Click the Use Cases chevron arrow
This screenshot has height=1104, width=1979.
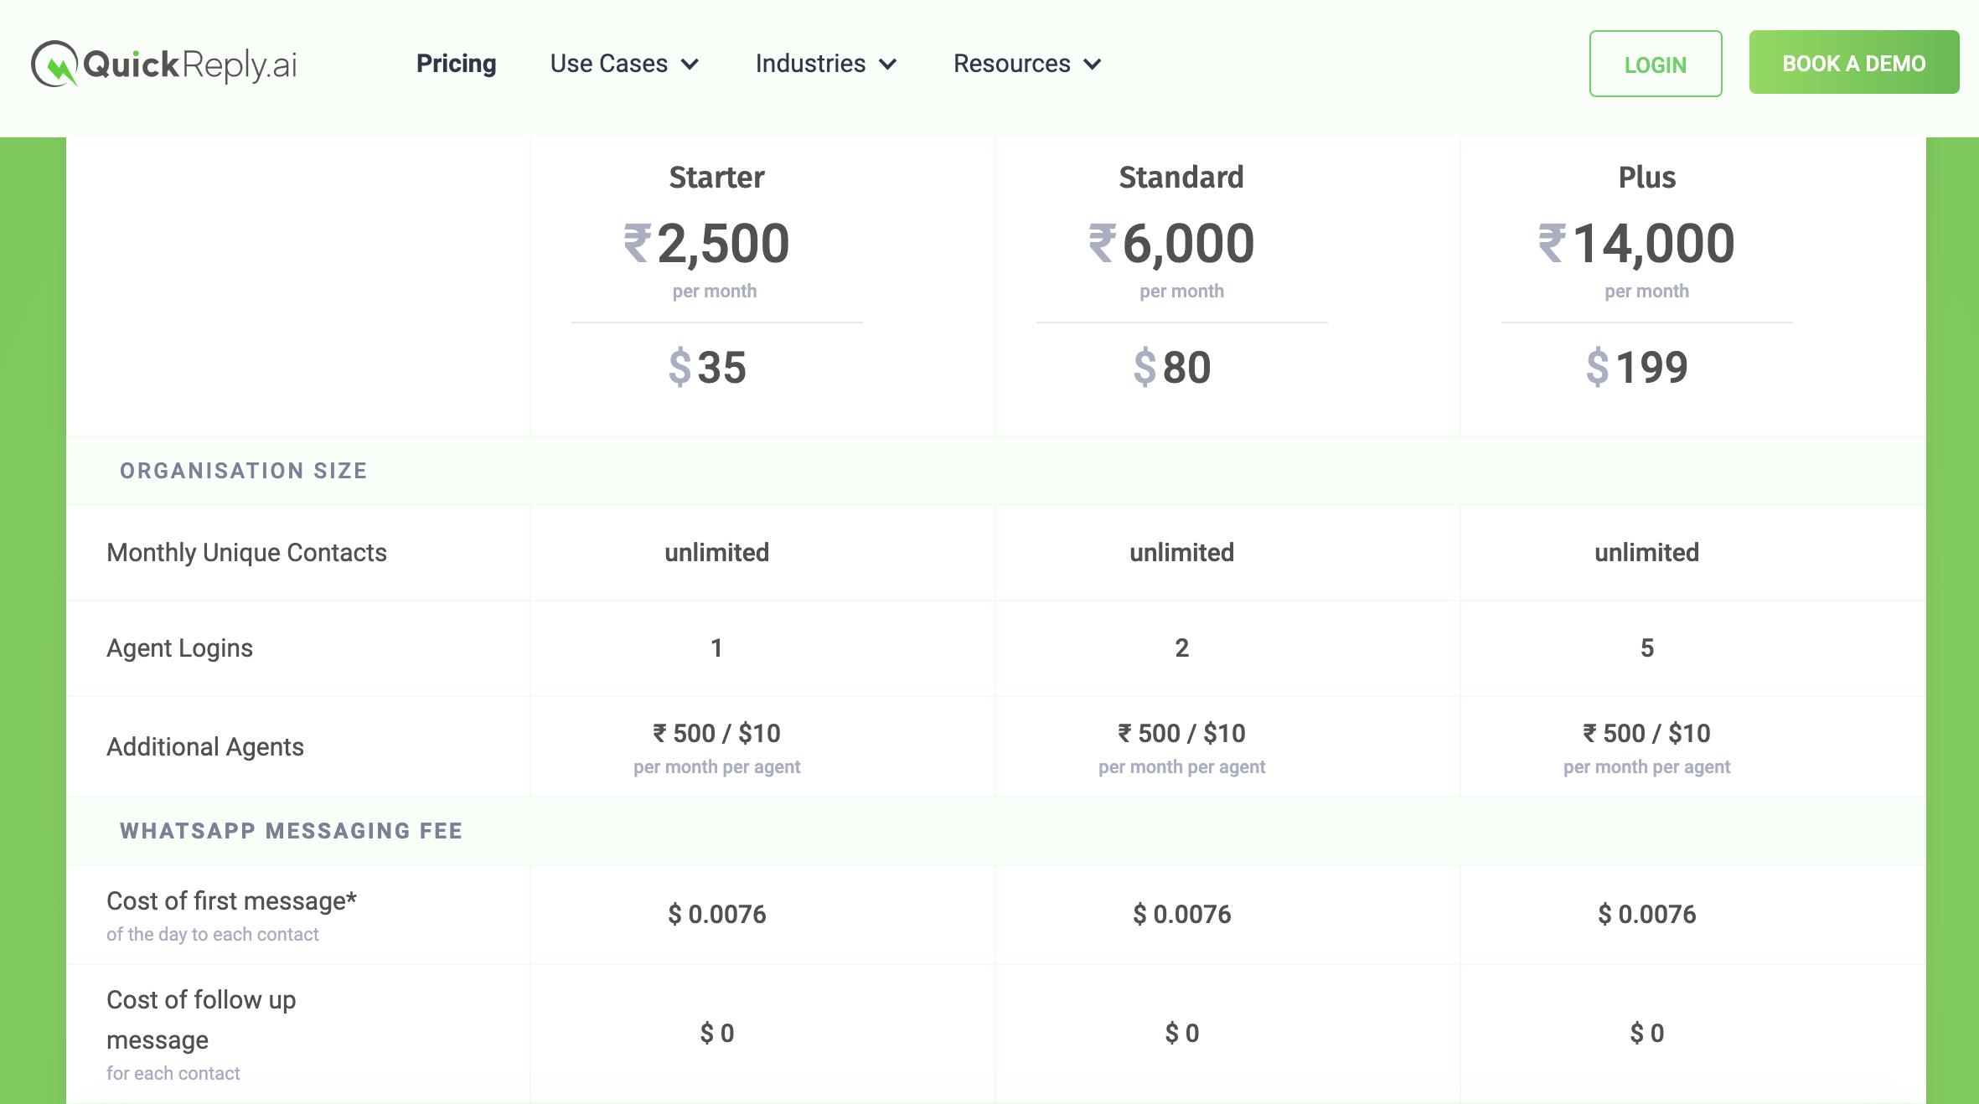(690, 64)
